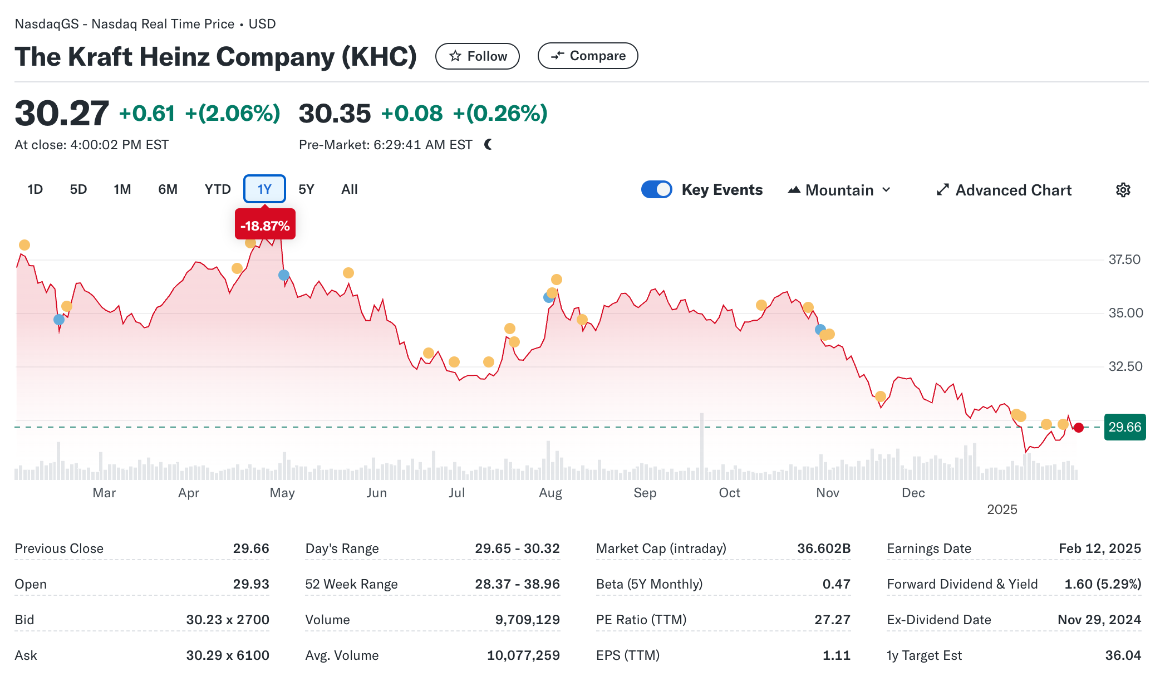Click the red current price dot
The height and width of the screenshot is (676, 1160).
click(x=1079, y=428)
